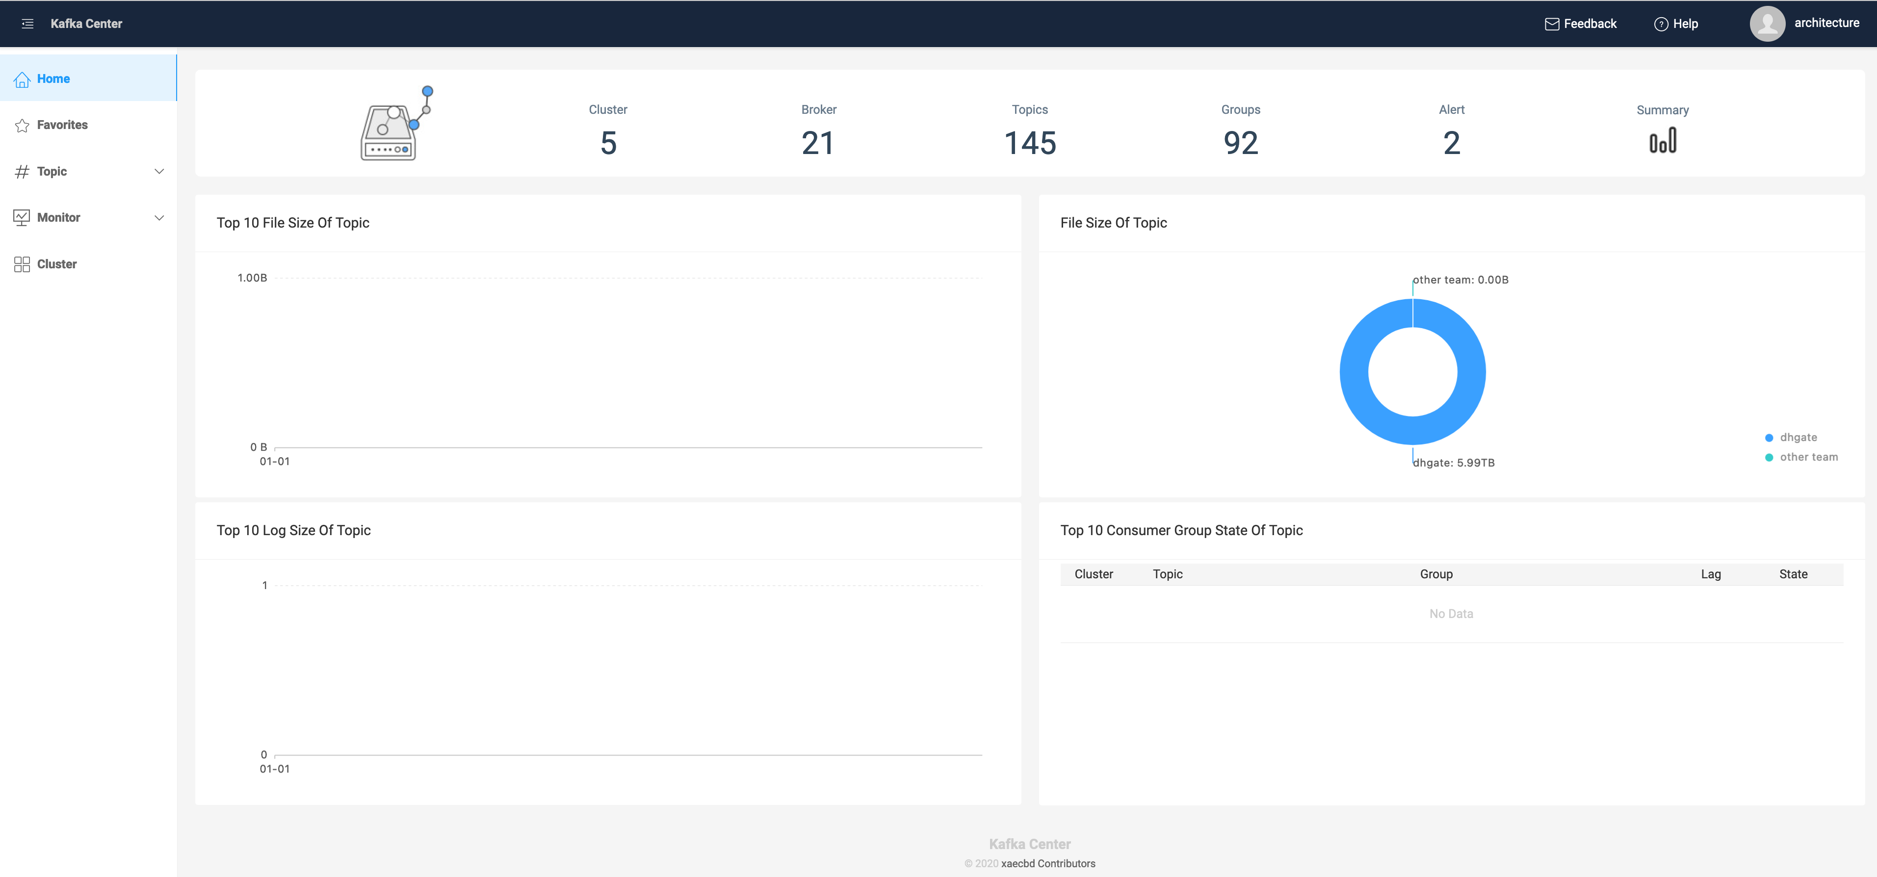Image resolution: width=1877 pixels, height=877 pixels.
Task: Click the 1.00B axis label
Action: click(x=252, y=278)
